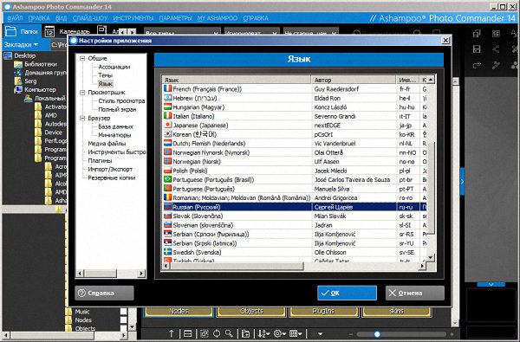Choose Italian (Italiano) language
The width and height of the screenshot is (520, 342).
295,116
